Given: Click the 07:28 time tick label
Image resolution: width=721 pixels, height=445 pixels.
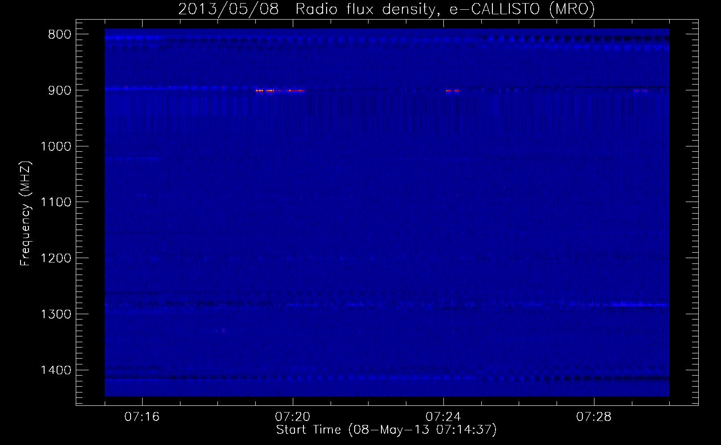Looking at the screenshot, I should point(594,417).
